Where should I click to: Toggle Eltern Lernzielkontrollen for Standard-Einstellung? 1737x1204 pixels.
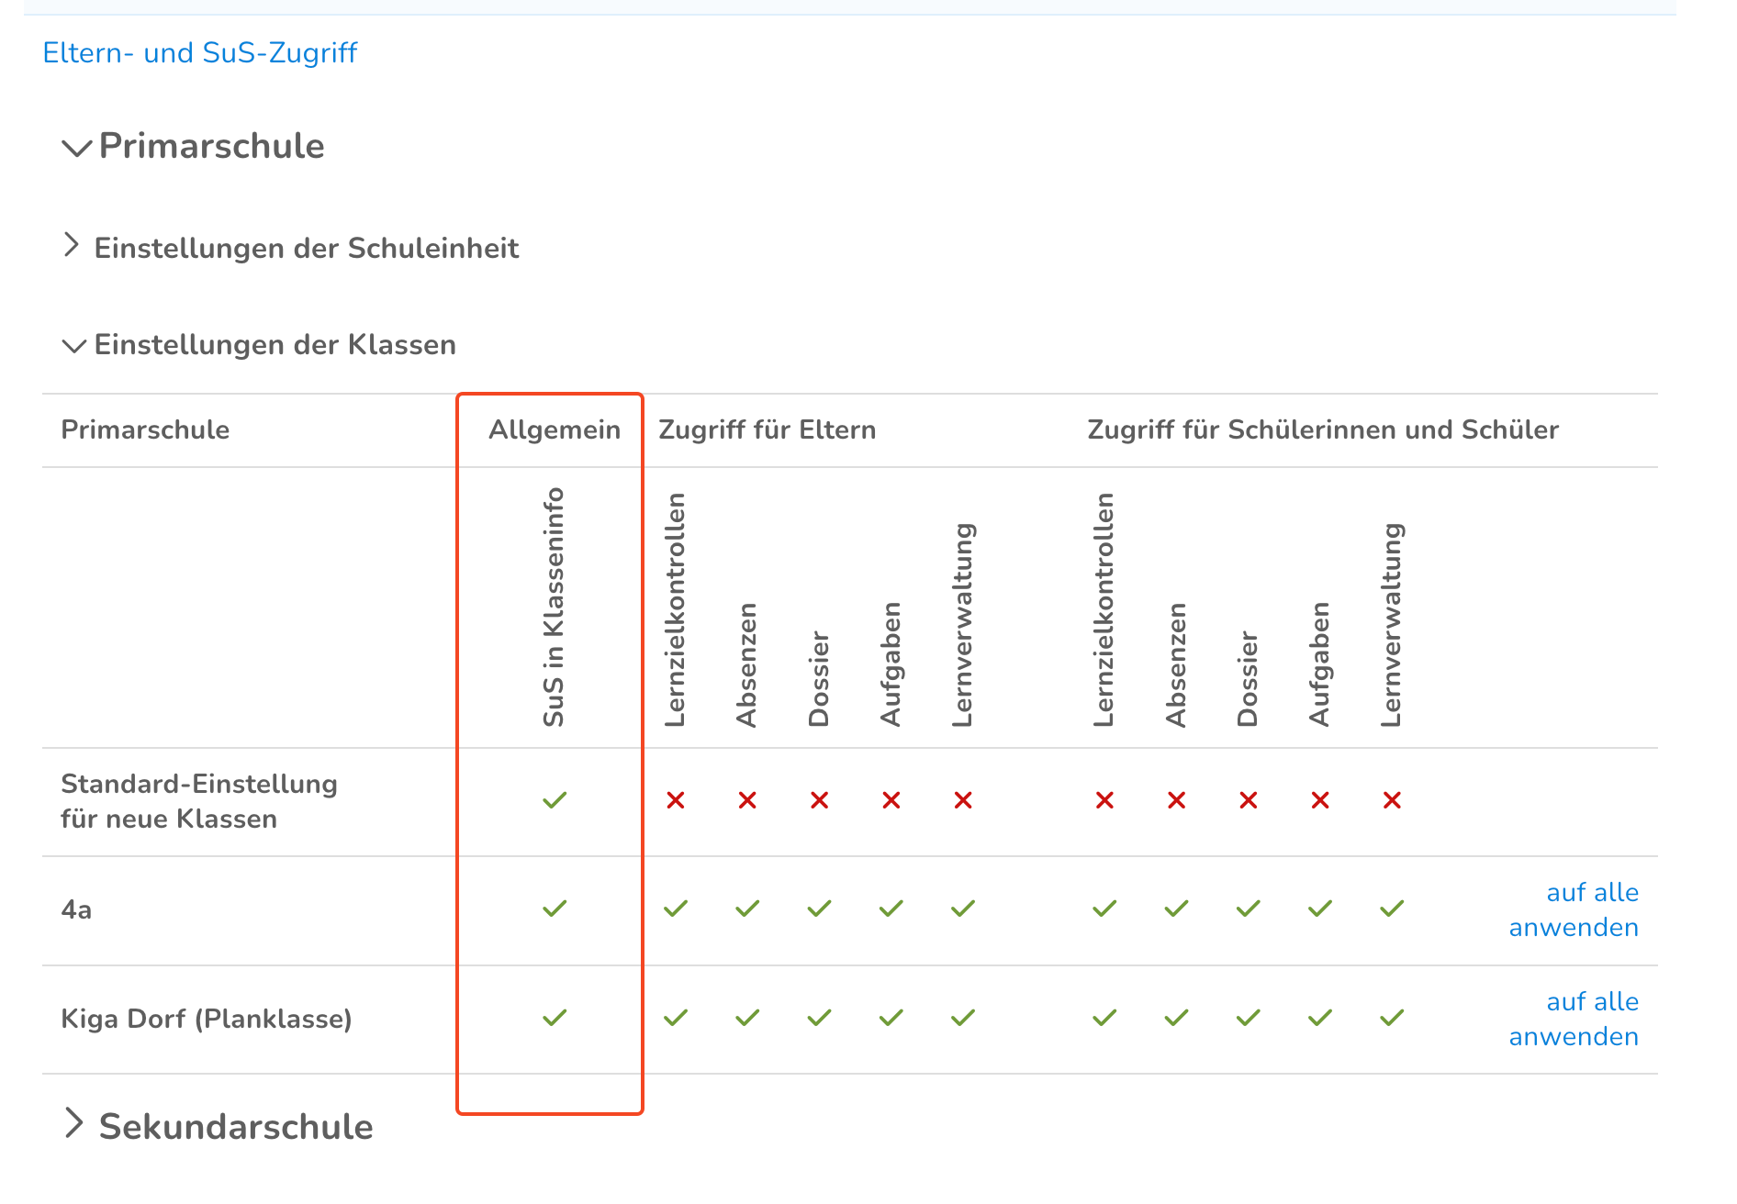(x=676, y=800)
